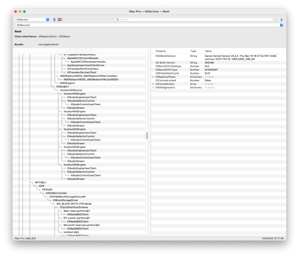The image size is (299, 257).
Task: Expand the IOKitDiagnostics dictionary
Action: 153,88
